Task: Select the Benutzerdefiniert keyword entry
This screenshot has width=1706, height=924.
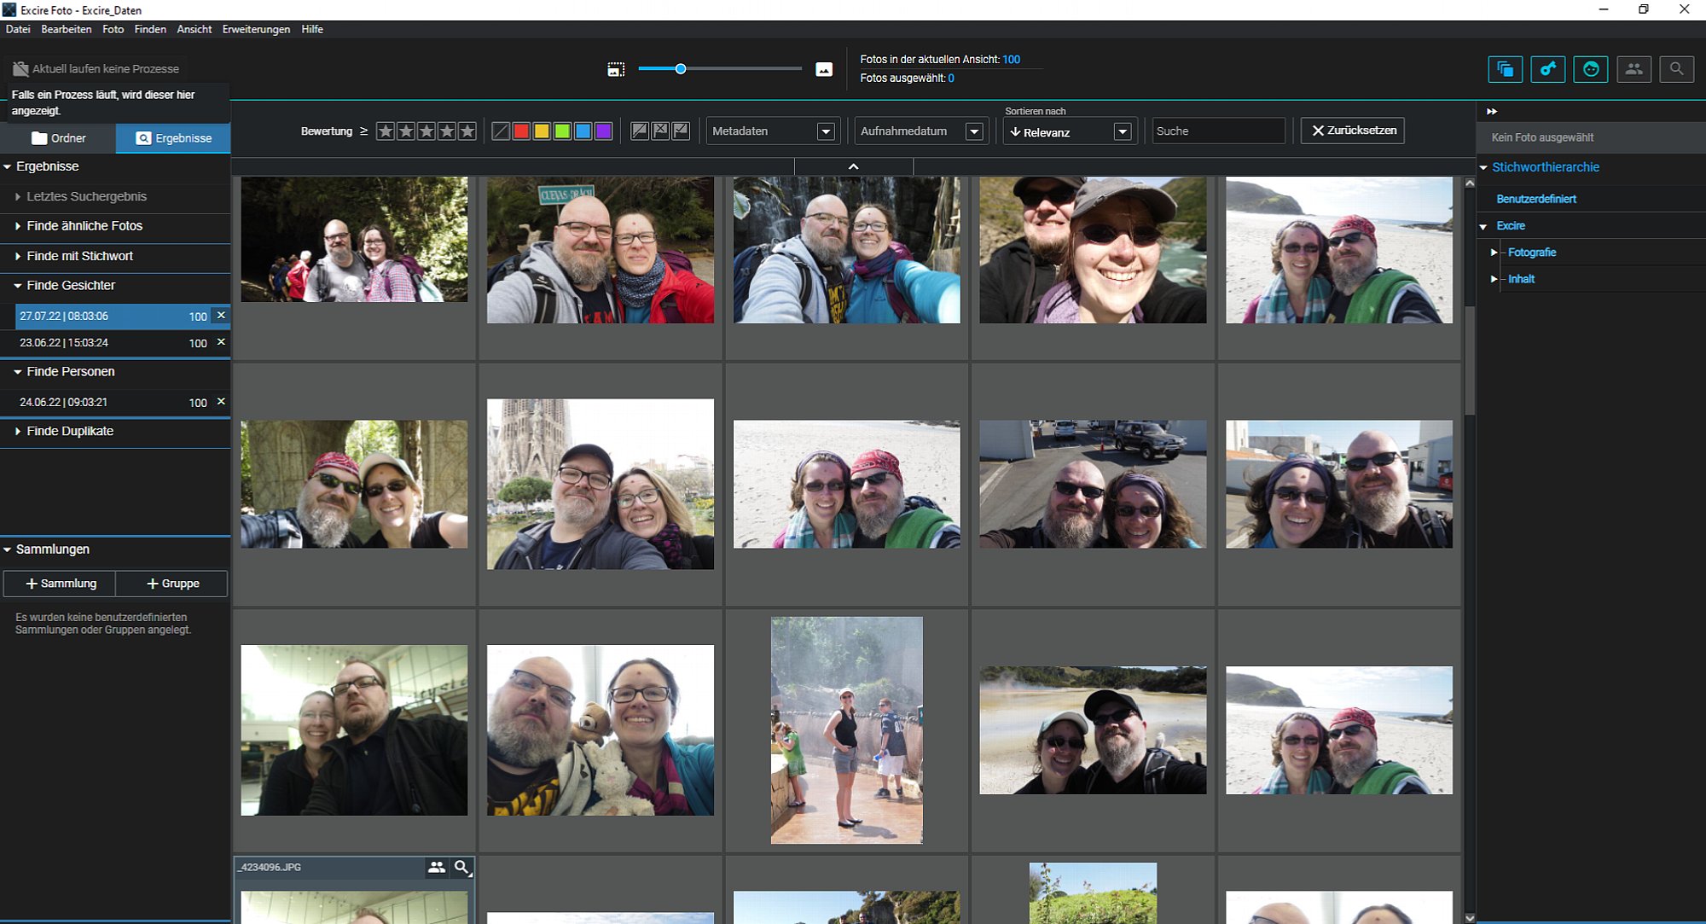Action: 1536,199
